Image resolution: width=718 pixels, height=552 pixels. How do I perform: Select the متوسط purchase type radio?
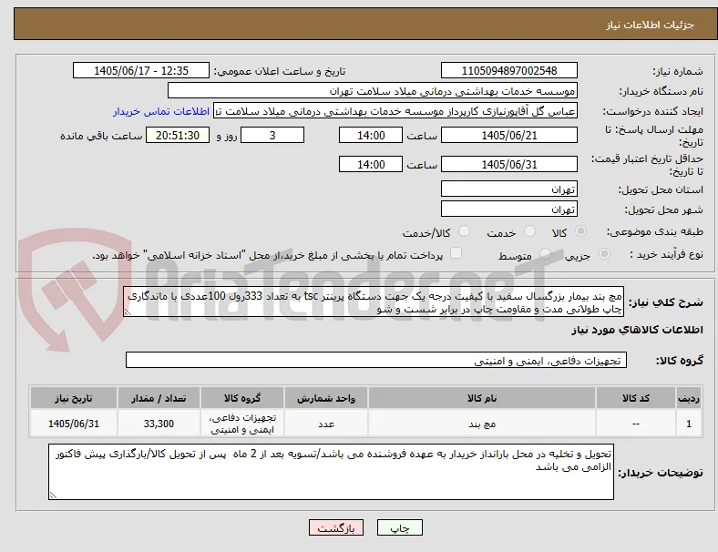(545, 253)
